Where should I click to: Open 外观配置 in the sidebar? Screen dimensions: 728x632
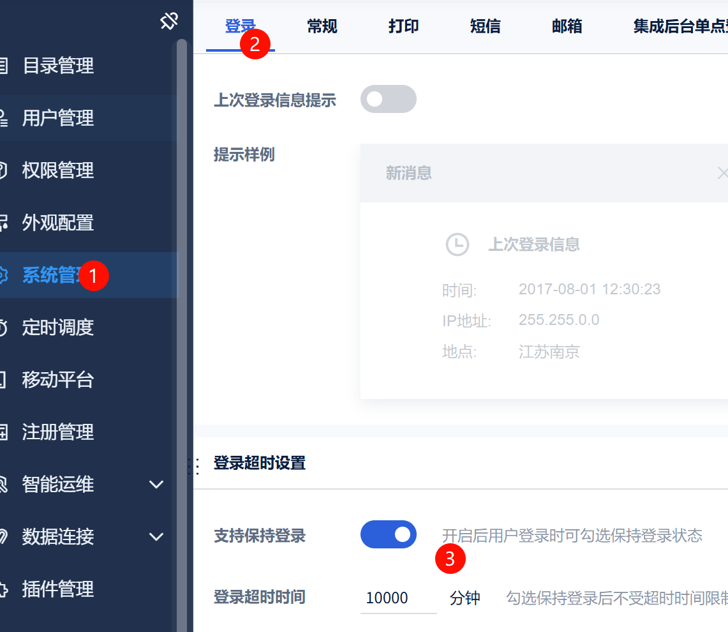(x=58, y=223)
